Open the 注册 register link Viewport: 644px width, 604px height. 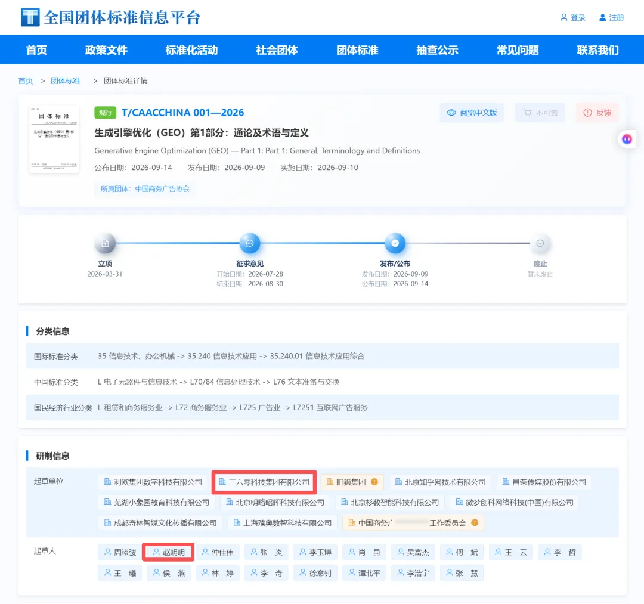pyautogui.click(x=612, y=18)
